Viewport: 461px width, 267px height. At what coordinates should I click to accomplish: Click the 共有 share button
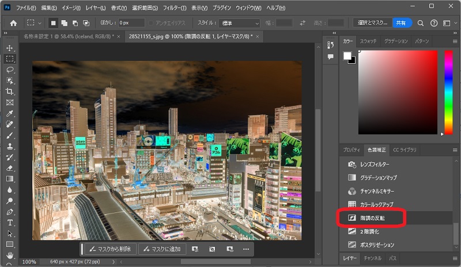401,22
